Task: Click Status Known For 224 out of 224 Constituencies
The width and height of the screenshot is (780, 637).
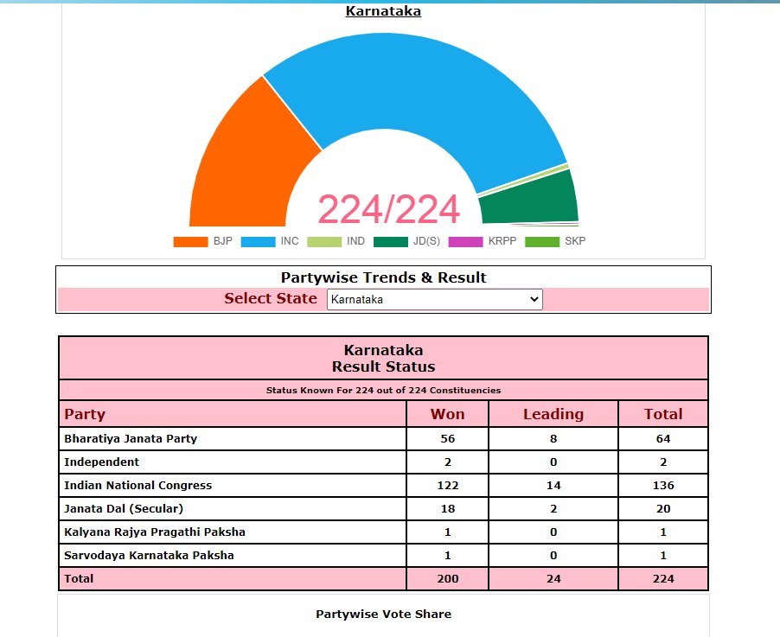Action: pos(384,391)
